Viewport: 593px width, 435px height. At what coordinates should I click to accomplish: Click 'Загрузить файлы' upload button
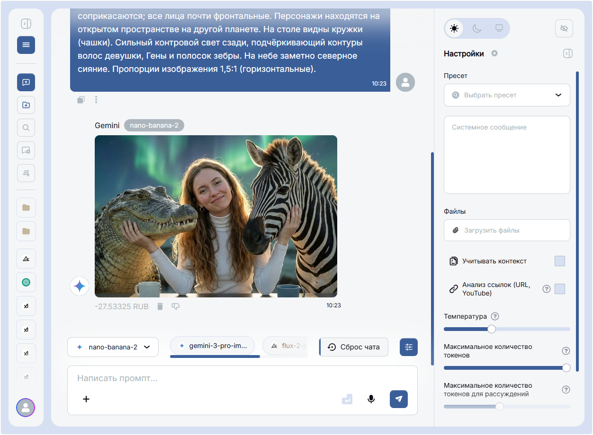[506, 230]
